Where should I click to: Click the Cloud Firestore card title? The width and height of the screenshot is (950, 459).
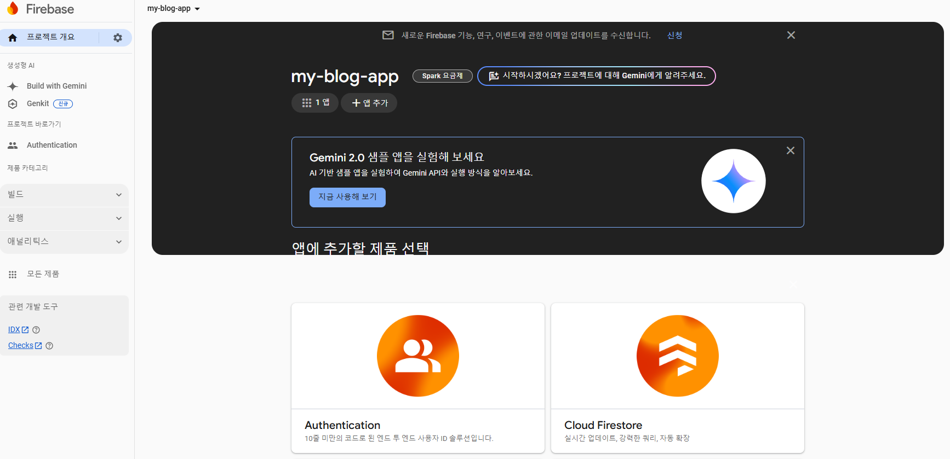tap(603, 425)
